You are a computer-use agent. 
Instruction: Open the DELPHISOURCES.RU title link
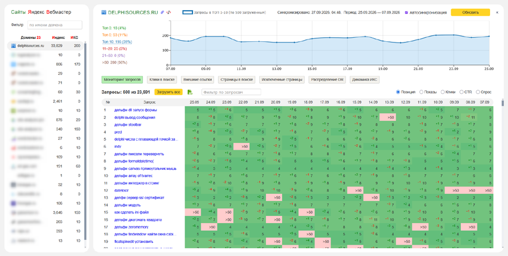click(133, 13)
